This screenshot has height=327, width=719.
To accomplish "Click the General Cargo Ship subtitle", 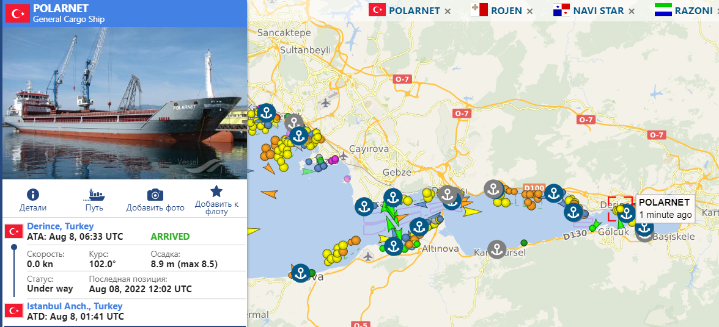I will [x=68, y=19].
